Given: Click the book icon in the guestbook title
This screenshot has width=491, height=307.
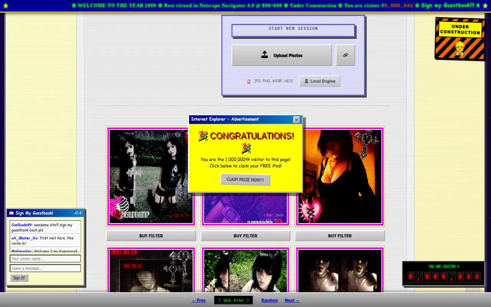Looking at the screenshot, I should click(x=12, y=213).
